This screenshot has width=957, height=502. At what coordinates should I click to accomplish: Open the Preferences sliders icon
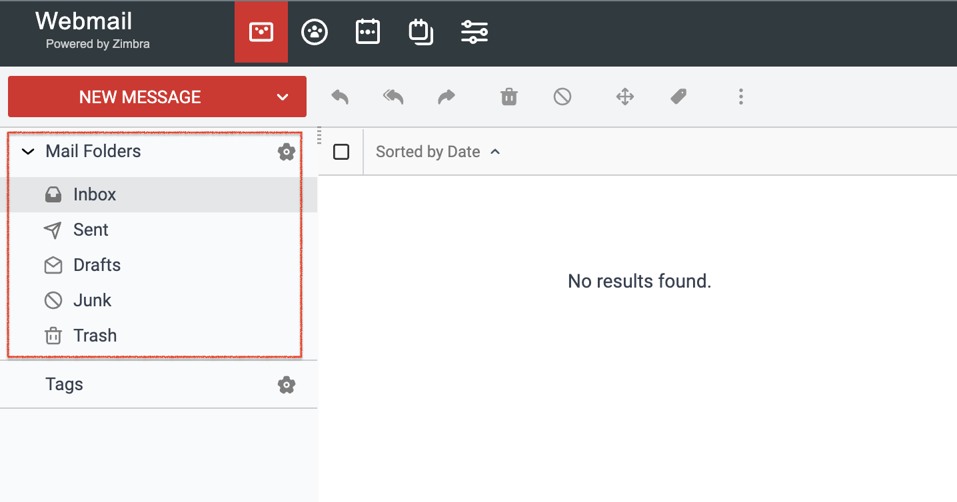coord(475,32)
